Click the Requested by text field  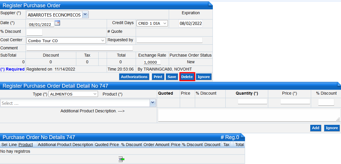tap(169, 40)
